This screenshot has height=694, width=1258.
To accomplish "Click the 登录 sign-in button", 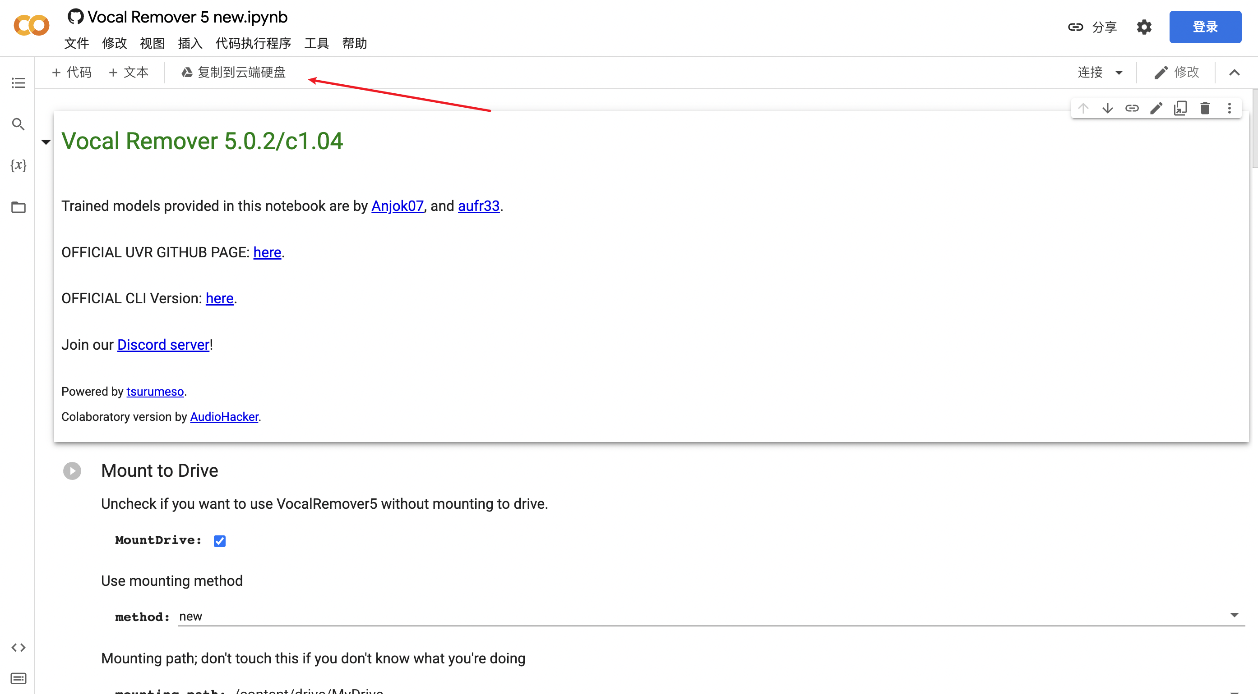I will pyautogui.click(x=1205, y=27).
